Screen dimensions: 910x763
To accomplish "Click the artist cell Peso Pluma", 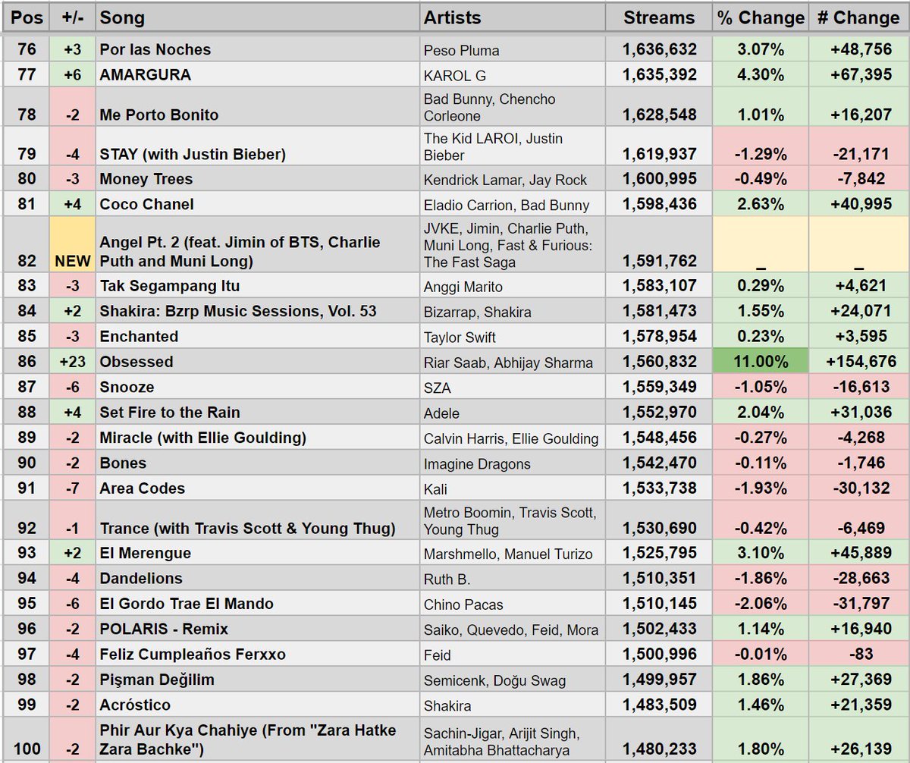I will (513, 49).
